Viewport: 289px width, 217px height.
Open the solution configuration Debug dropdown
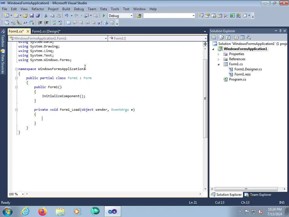pyautogui.click(x=132, y=16)
